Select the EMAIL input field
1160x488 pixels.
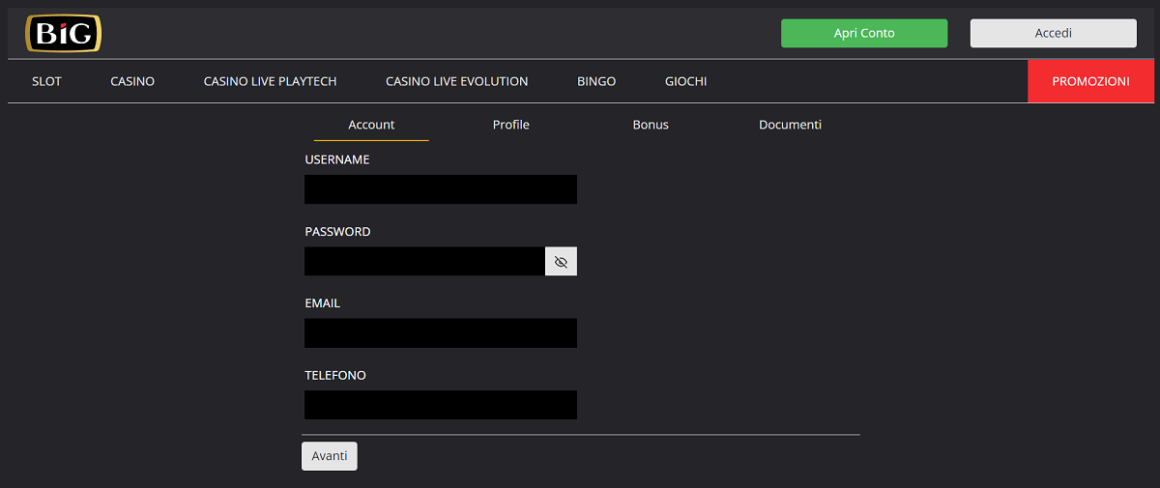coord(440,333)
